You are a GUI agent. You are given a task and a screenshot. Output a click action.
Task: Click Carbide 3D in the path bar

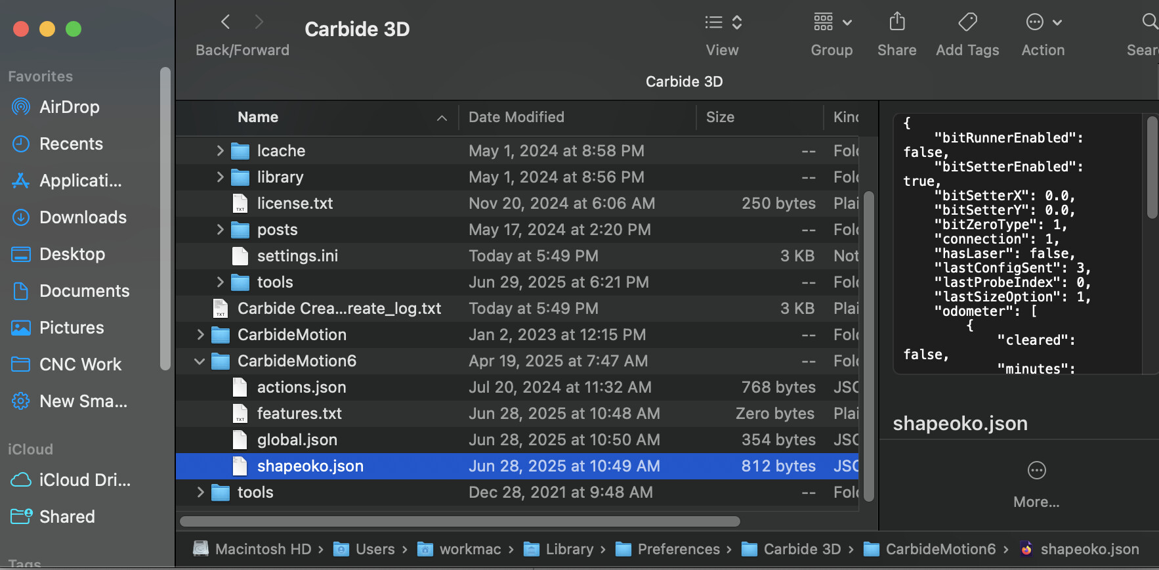(x=791, y=549)
